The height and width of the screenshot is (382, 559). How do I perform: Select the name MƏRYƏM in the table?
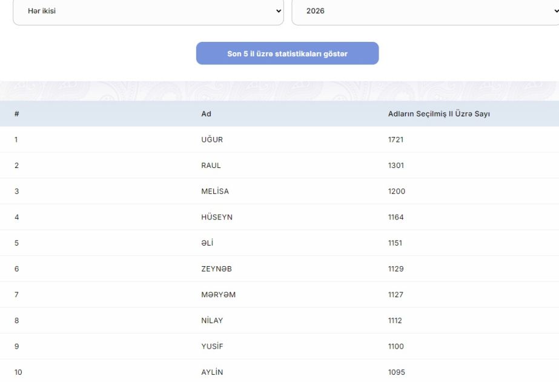tap(218, 295)
